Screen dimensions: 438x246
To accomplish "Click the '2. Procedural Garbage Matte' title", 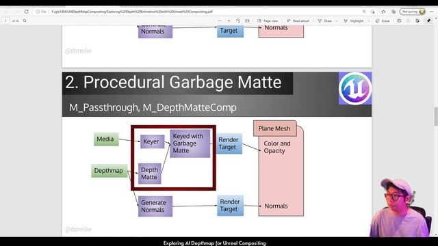I will tap(173, 82).
